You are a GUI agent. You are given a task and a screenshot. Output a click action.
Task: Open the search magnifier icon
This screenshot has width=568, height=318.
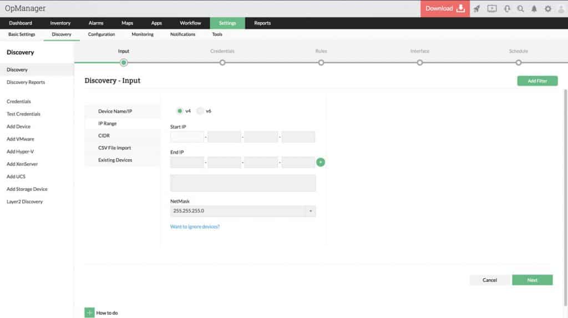(x=520, y=8)
